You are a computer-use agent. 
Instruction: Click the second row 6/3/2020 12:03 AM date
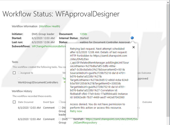click(29, 119)
